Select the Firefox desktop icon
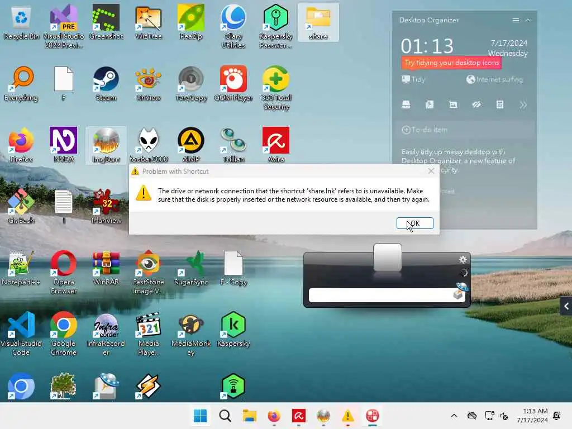 tap(21, 145)
